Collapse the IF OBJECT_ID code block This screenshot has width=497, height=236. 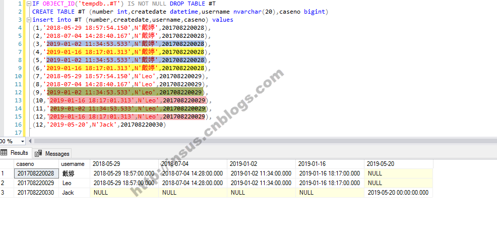28,4
